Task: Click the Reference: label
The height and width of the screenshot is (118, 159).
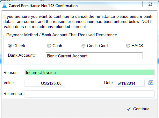Action: pyautogui.click(x=13, y=94)
